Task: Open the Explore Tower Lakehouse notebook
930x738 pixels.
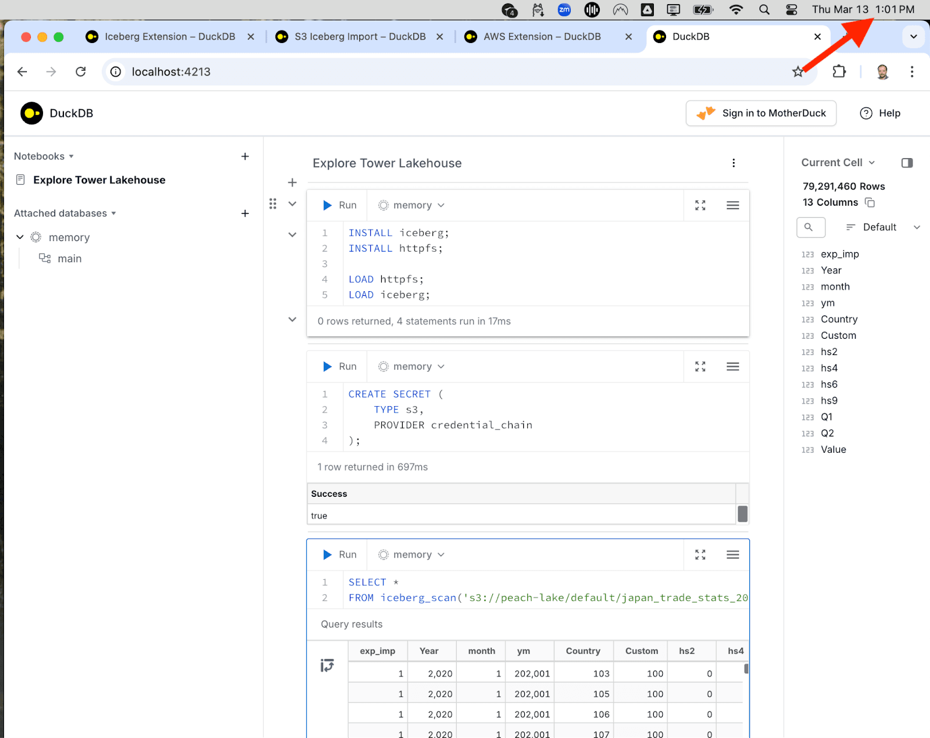Action: tap(99, 180)
